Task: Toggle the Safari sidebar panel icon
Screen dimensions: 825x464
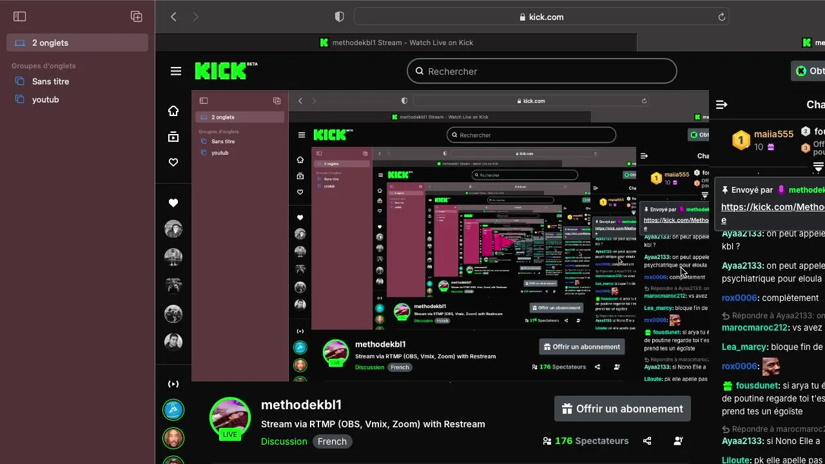Action: [x=20, y=17]
